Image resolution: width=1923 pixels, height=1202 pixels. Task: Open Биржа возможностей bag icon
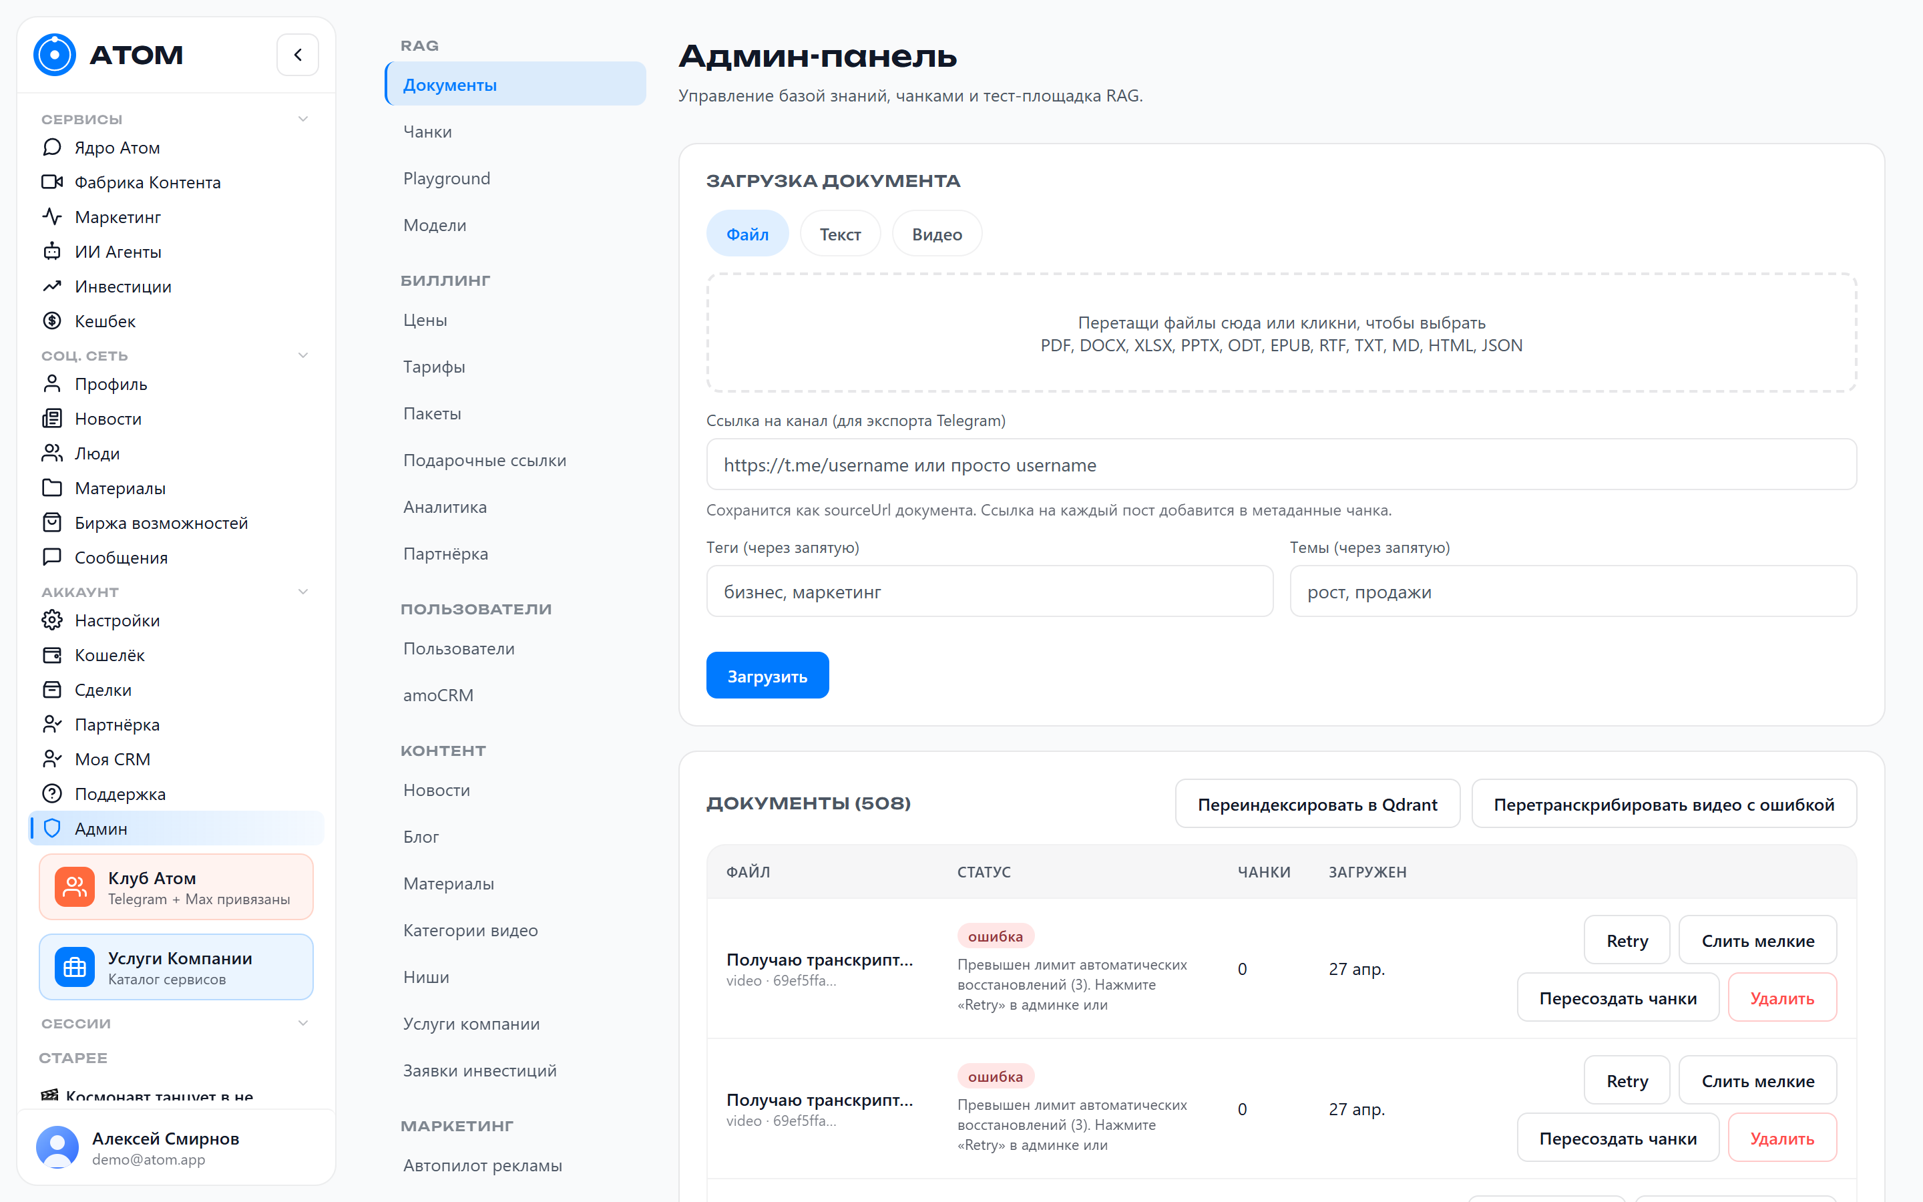(x=51, y=522)
